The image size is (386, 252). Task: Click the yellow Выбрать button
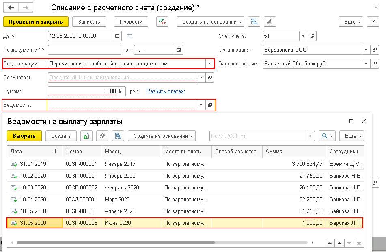[24, 136]
